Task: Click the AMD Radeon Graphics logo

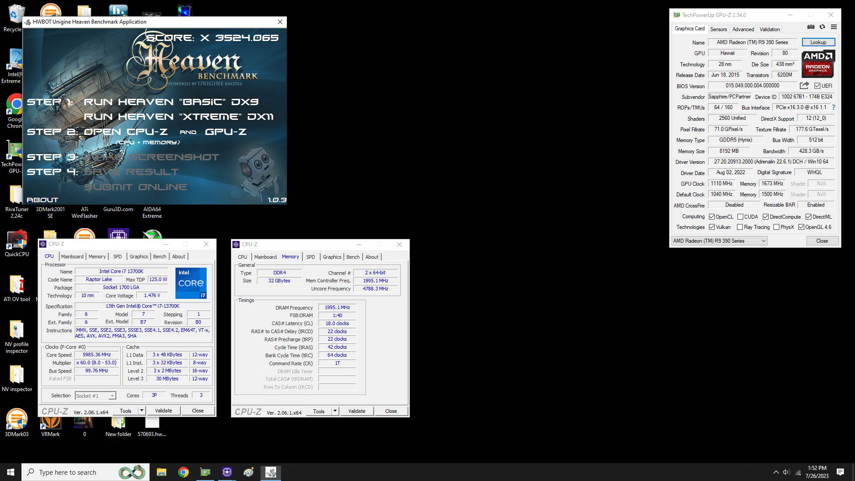Action: (x=818, y=64)
